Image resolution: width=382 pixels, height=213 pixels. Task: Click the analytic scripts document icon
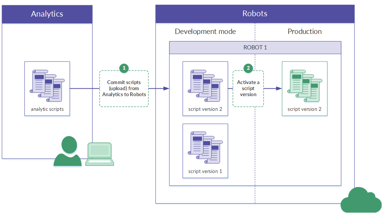coord(47,86)
